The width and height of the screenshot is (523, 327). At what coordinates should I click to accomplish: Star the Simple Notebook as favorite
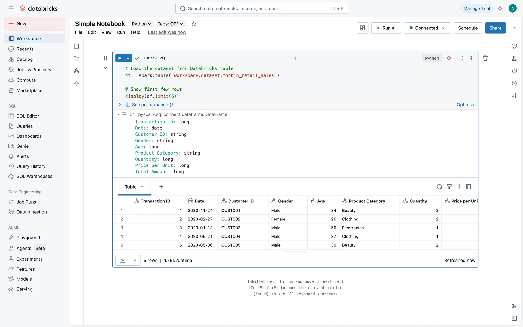[194, 24]
